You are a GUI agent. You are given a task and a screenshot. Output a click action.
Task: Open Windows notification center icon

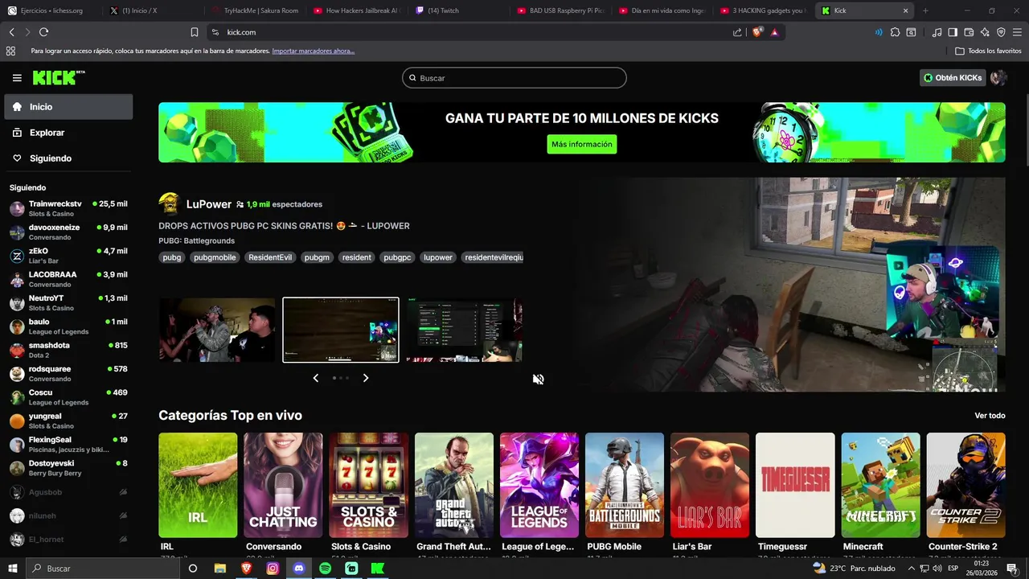coord(1011,569)
